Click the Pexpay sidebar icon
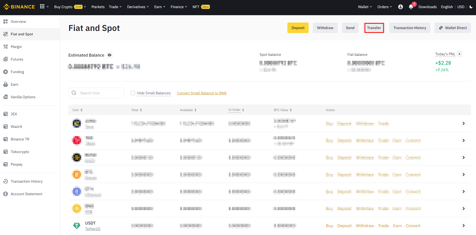 pos(6,164)
